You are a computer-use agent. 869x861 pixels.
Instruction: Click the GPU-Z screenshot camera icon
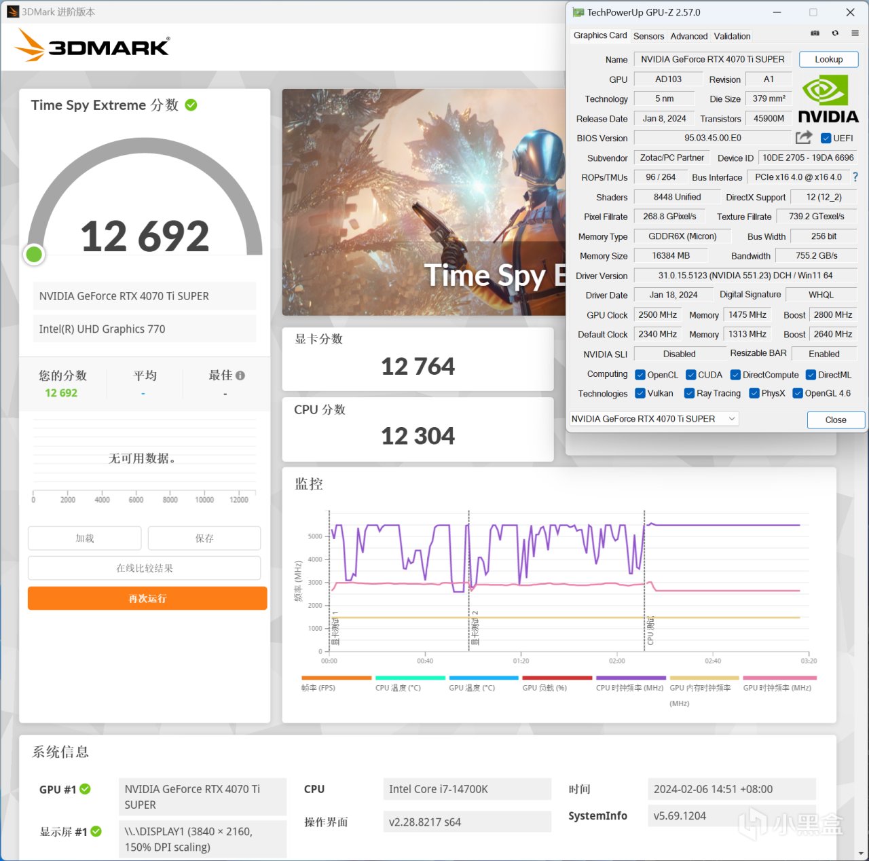[x=815, y=33]
